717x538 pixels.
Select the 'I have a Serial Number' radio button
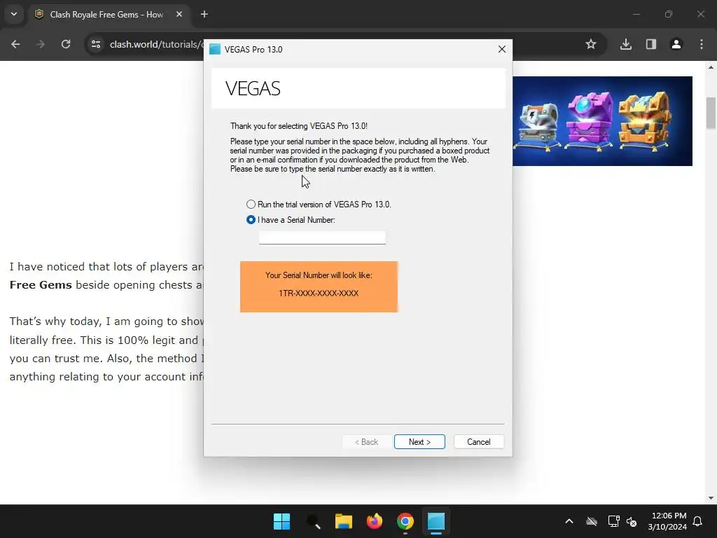[x=251, y=220]
